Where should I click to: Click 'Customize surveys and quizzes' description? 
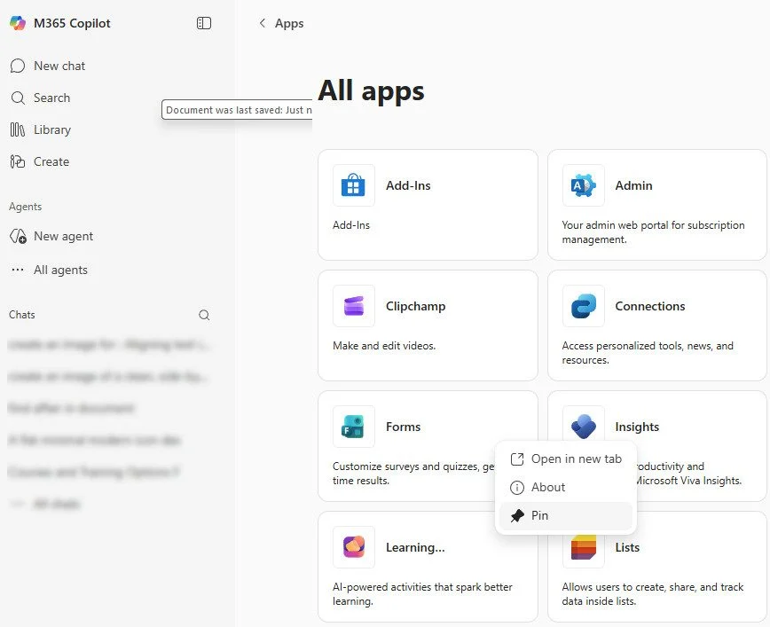pyautogui.click(x=413, y=474)
